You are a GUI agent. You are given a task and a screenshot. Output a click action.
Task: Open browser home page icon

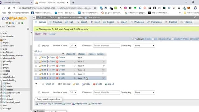coord(14,8)
